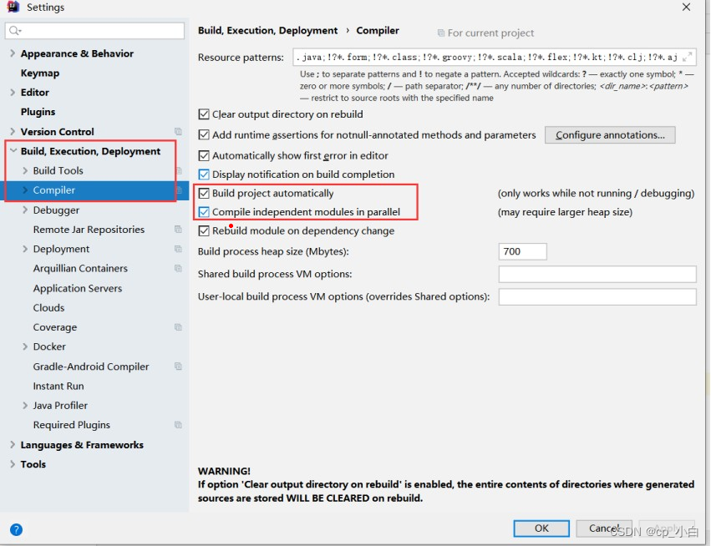Open Clouds settings page
Viewport: 711px width, 546px height.
(48, 308)
